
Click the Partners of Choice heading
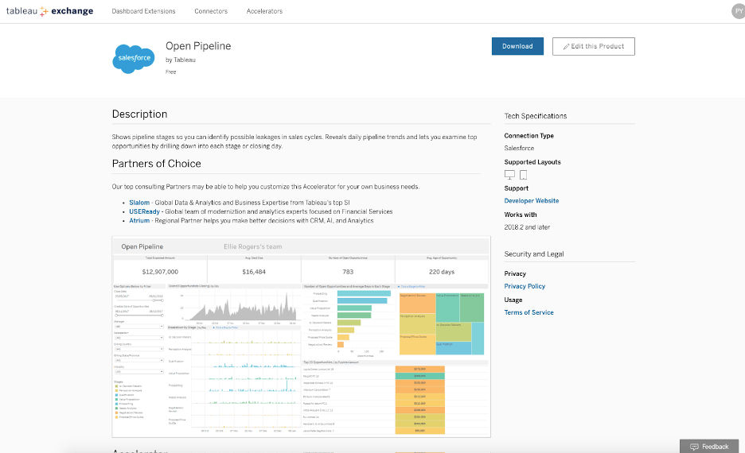point(156,164)
